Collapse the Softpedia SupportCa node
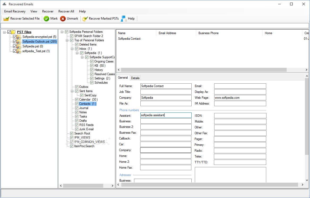The image size is (310, 198). point(82,57)
